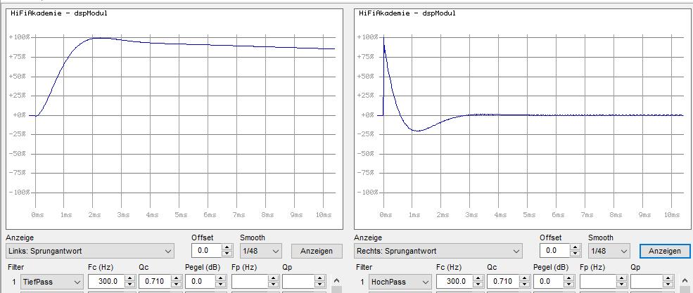Viewport: 693px width, 293px height.
Task: Open the HochPass filter type dropdown
Action: pyautogui.click(x=400, y=282)
